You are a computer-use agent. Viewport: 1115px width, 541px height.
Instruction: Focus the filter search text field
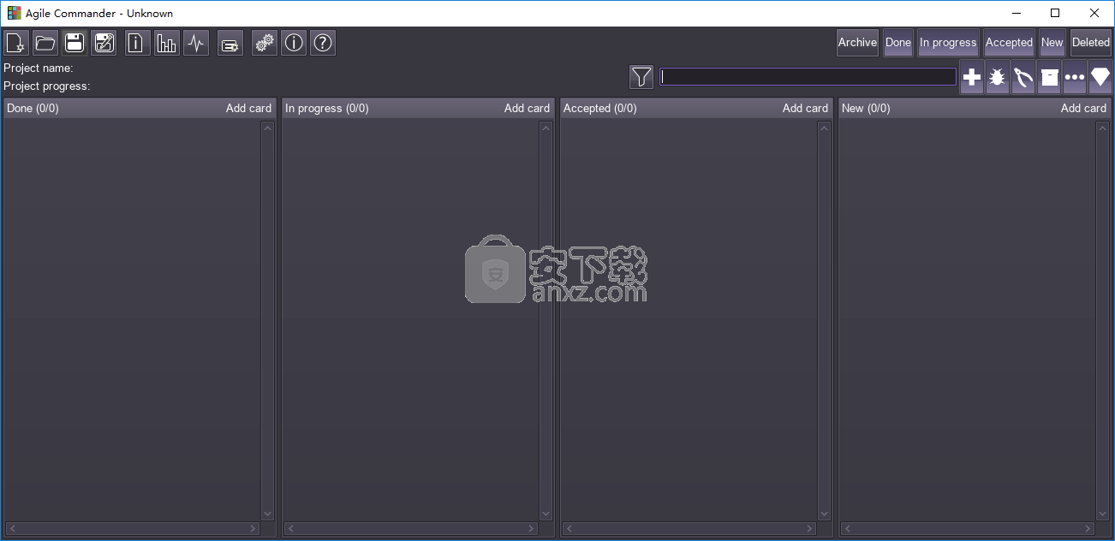pyautogui.click(x=808, y=77)
